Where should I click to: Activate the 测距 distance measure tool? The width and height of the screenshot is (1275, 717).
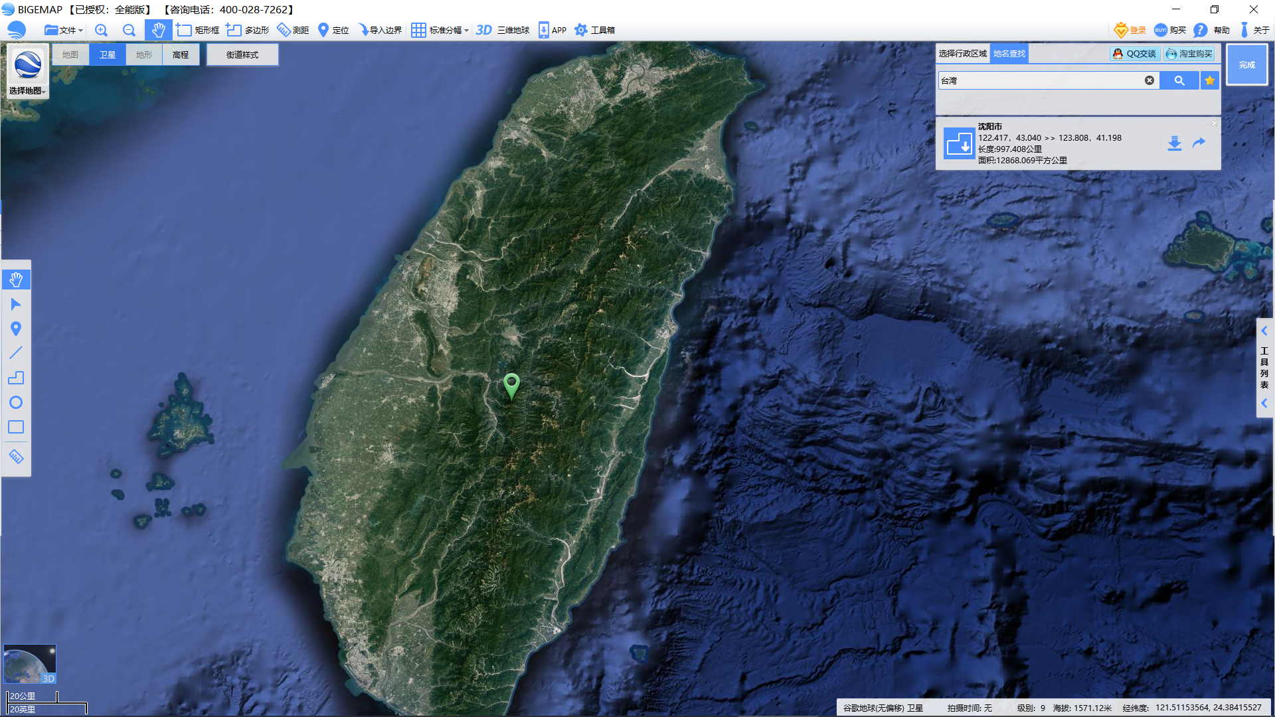293,30
